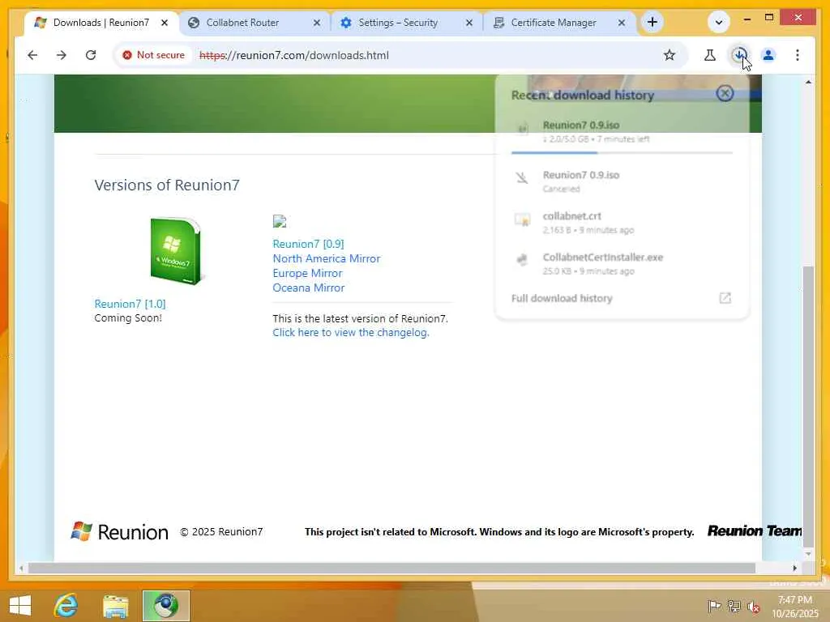Viewport: 830px width, 622px height.
Task: Open full download history external-link icon
Action: click(725, 298)
